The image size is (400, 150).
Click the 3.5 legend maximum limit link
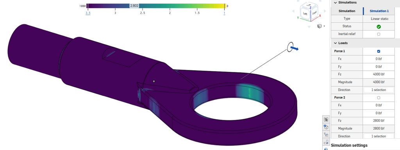[x=88, y=13]
